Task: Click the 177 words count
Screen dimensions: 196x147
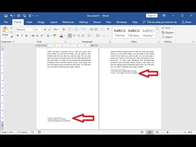Action: pos(22,132)
